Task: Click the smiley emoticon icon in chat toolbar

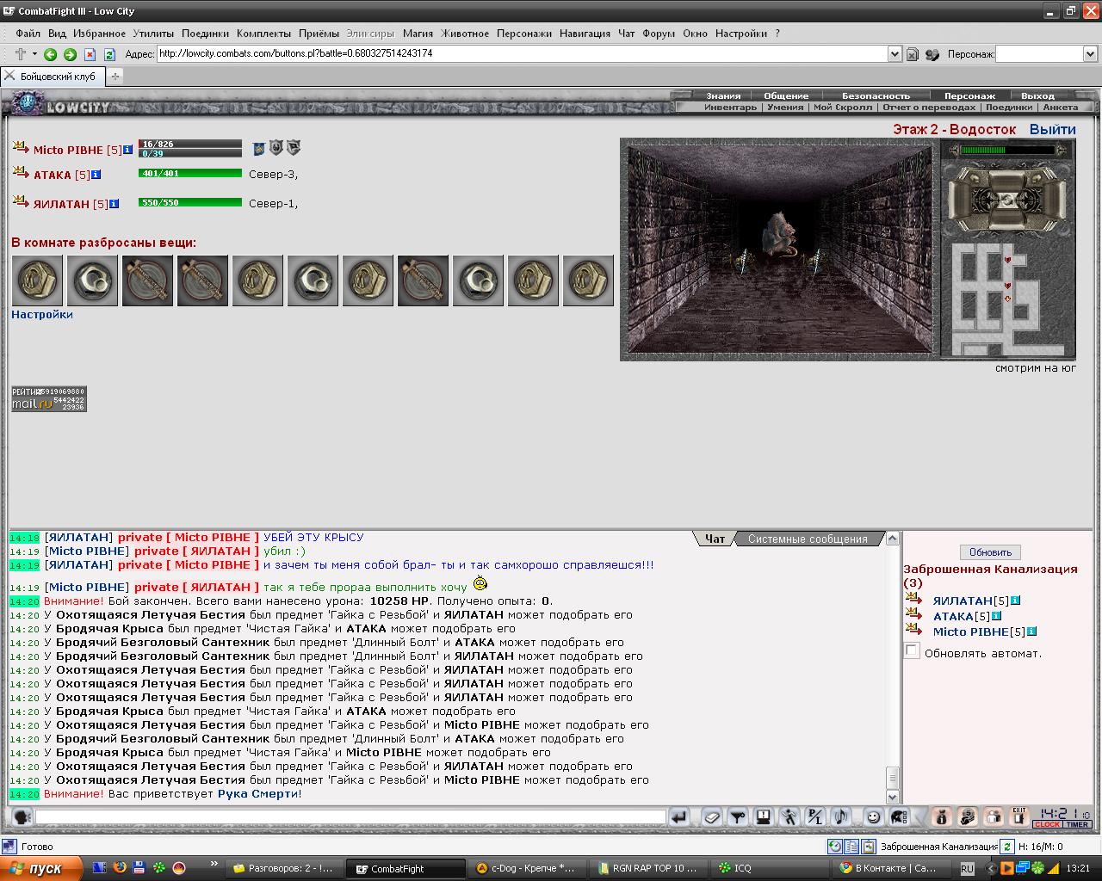Action: point(873,817)
